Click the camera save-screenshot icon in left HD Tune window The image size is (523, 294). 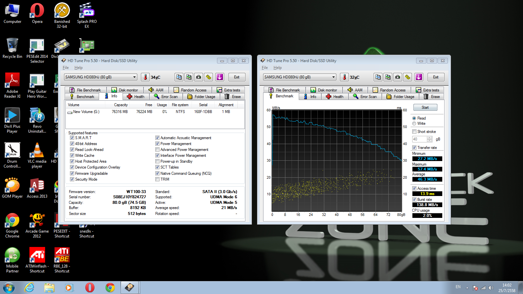(x=198, y=77)
